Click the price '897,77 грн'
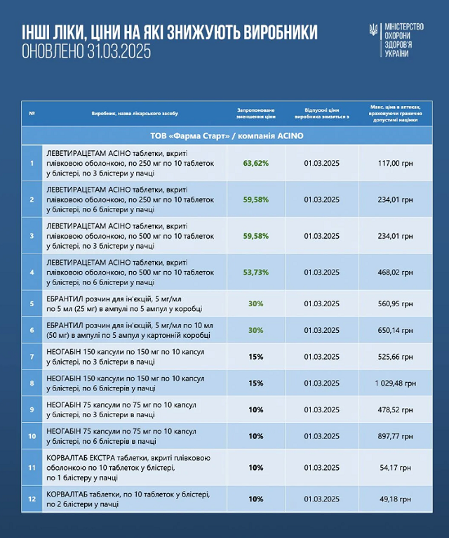 point(396,436)
